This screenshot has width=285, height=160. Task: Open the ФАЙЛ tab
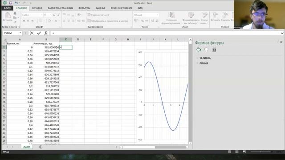click(x=7, y=8)
